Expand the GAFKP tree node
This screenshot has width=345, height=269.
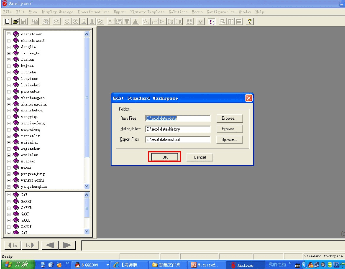tap(9, 202)
